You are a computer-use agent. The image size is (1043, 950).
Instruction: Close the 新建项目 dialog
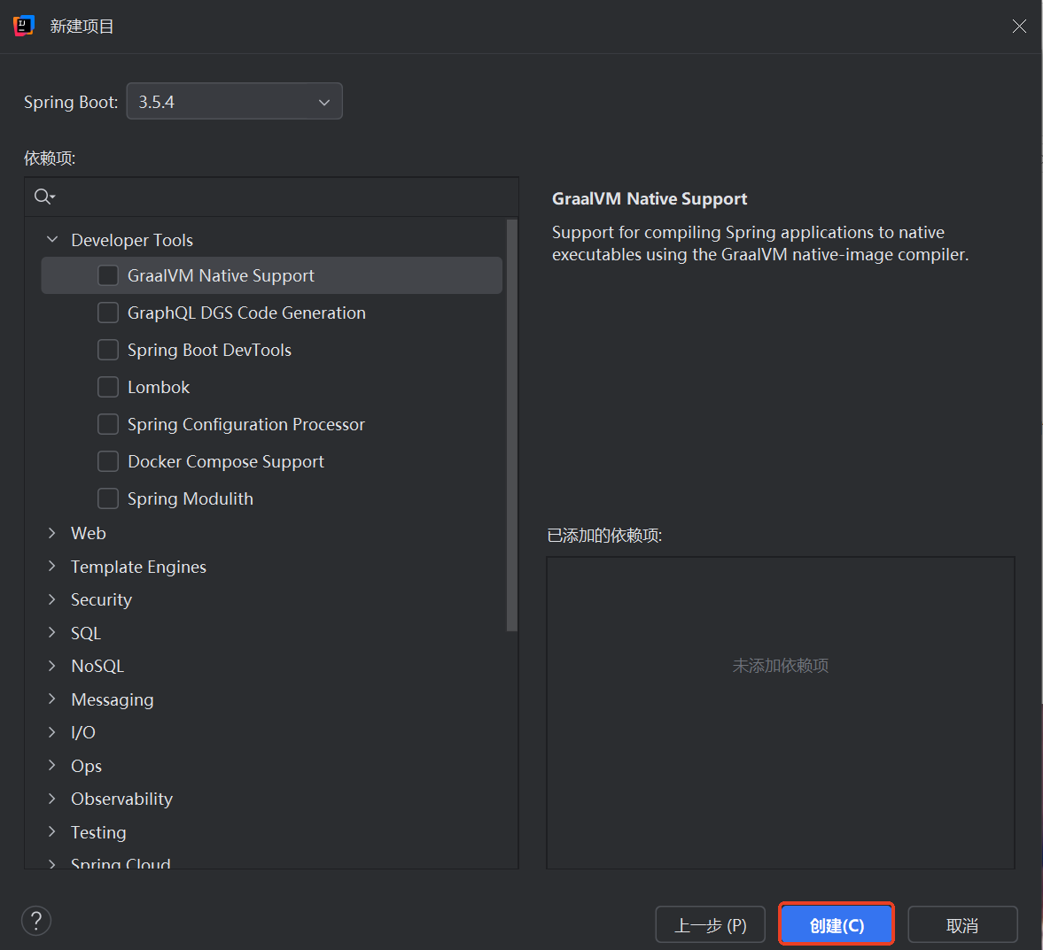1018,26
